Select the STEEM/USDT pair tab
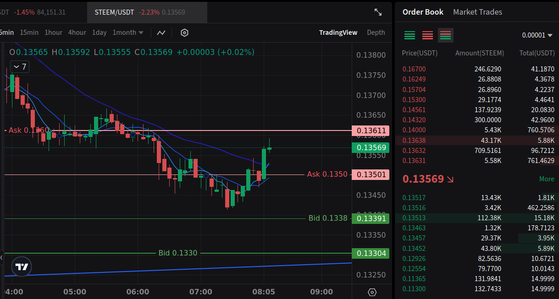Image resolution: width=559 pixels, height=299 pixels. [147, 12]
